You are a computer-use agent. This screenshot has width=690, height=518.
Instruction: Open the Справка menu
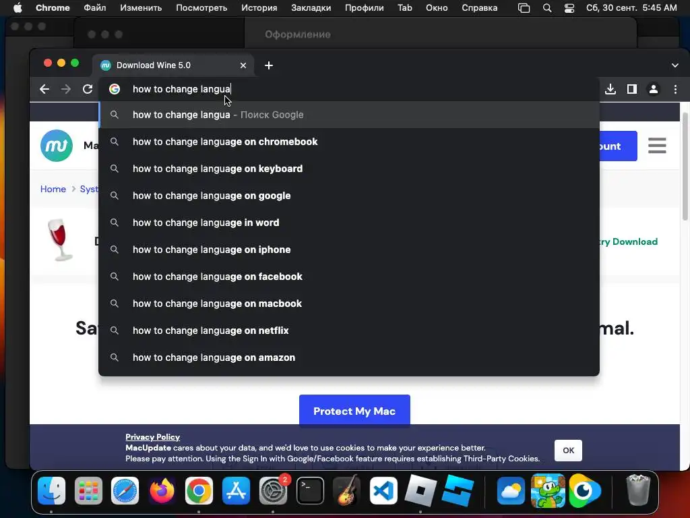coord(480,8)
